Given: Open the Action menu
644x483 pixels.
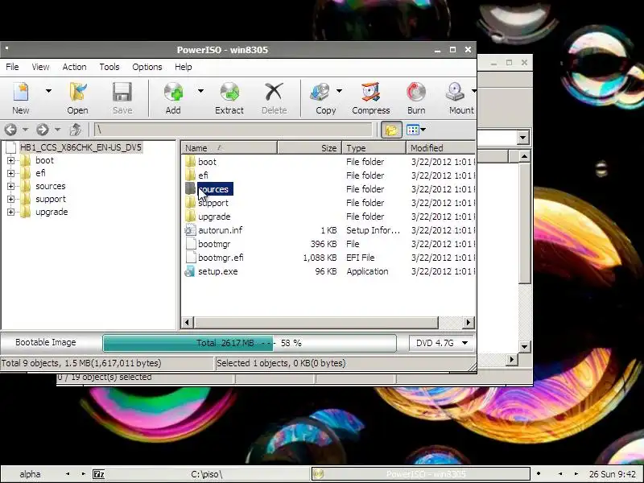Looking at the screenshot, I should 74,67.
